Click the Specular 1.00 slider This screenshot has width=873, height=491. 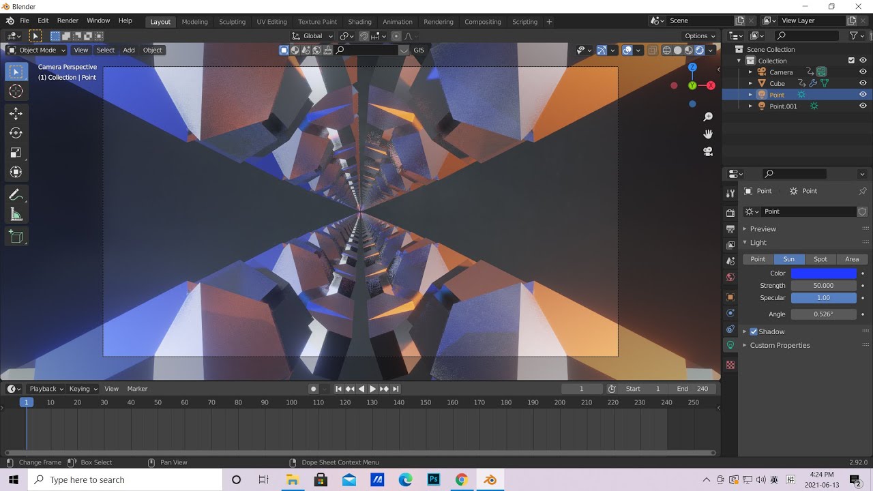[x=823, y=298]
